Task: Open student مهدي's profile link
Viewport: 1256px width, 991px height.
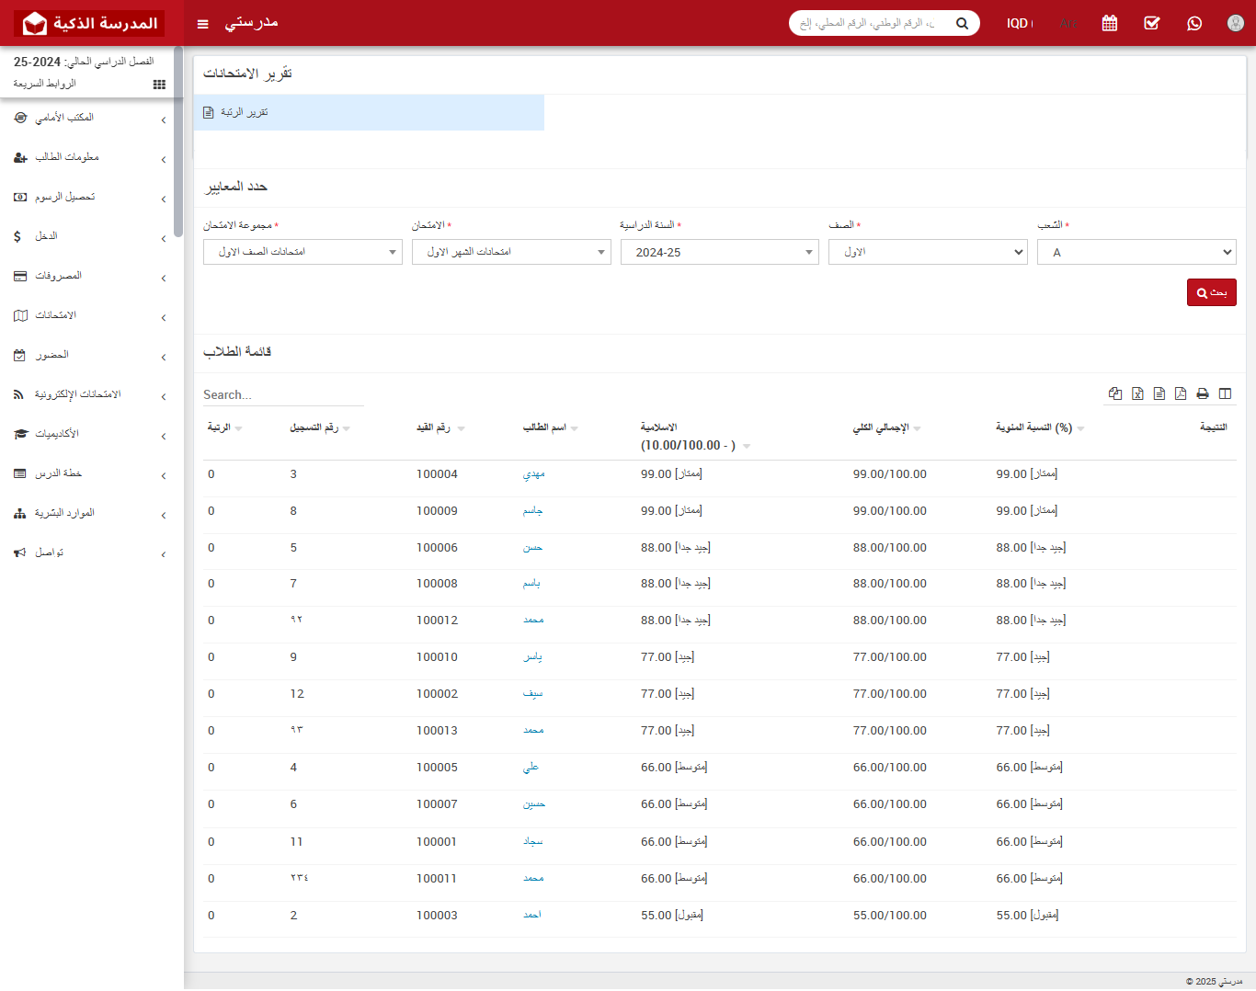Action: coord(533,474)
